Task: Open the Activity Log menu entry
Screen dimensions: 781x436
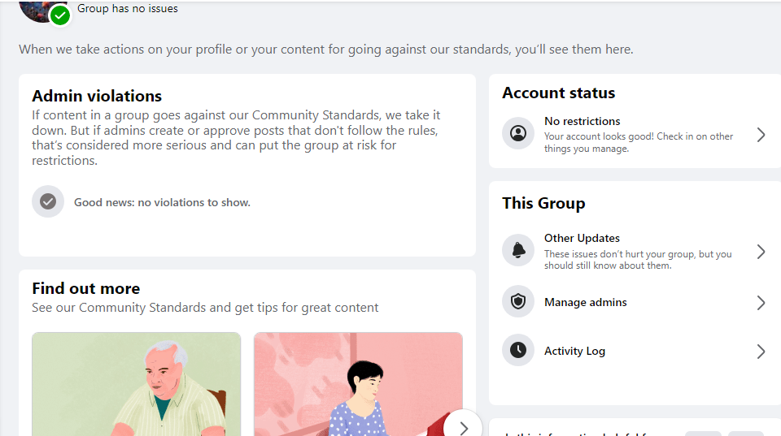Action: (635, 351)
